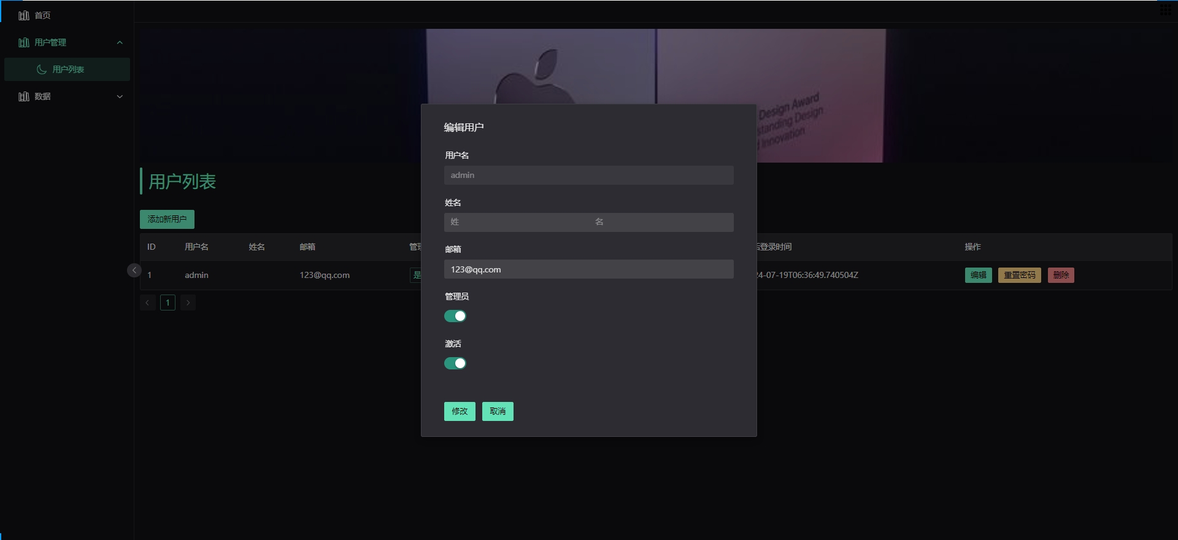Click the 用户列表 page heading
1178x540 pixels.
[182, 182]
